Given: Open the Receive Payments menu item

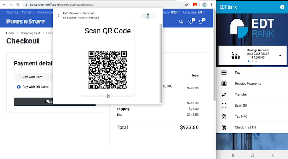Looking at the screenshot, I should 248,84.
